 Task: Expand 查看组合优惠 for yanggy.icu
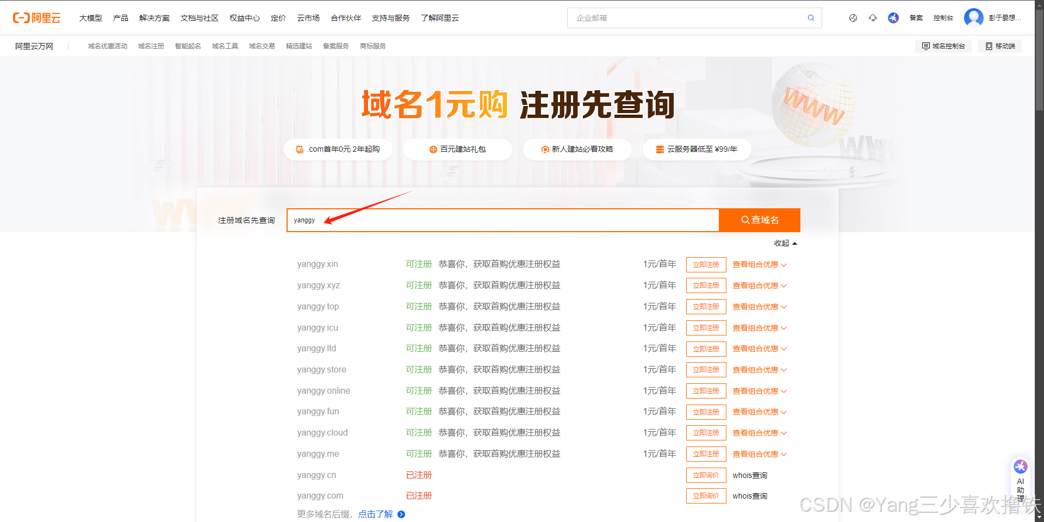(760, 328)
